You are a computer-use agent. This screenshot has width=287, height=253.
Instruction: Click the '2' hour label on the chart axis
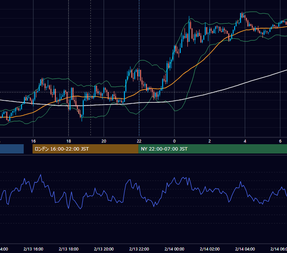coord(210,141)
